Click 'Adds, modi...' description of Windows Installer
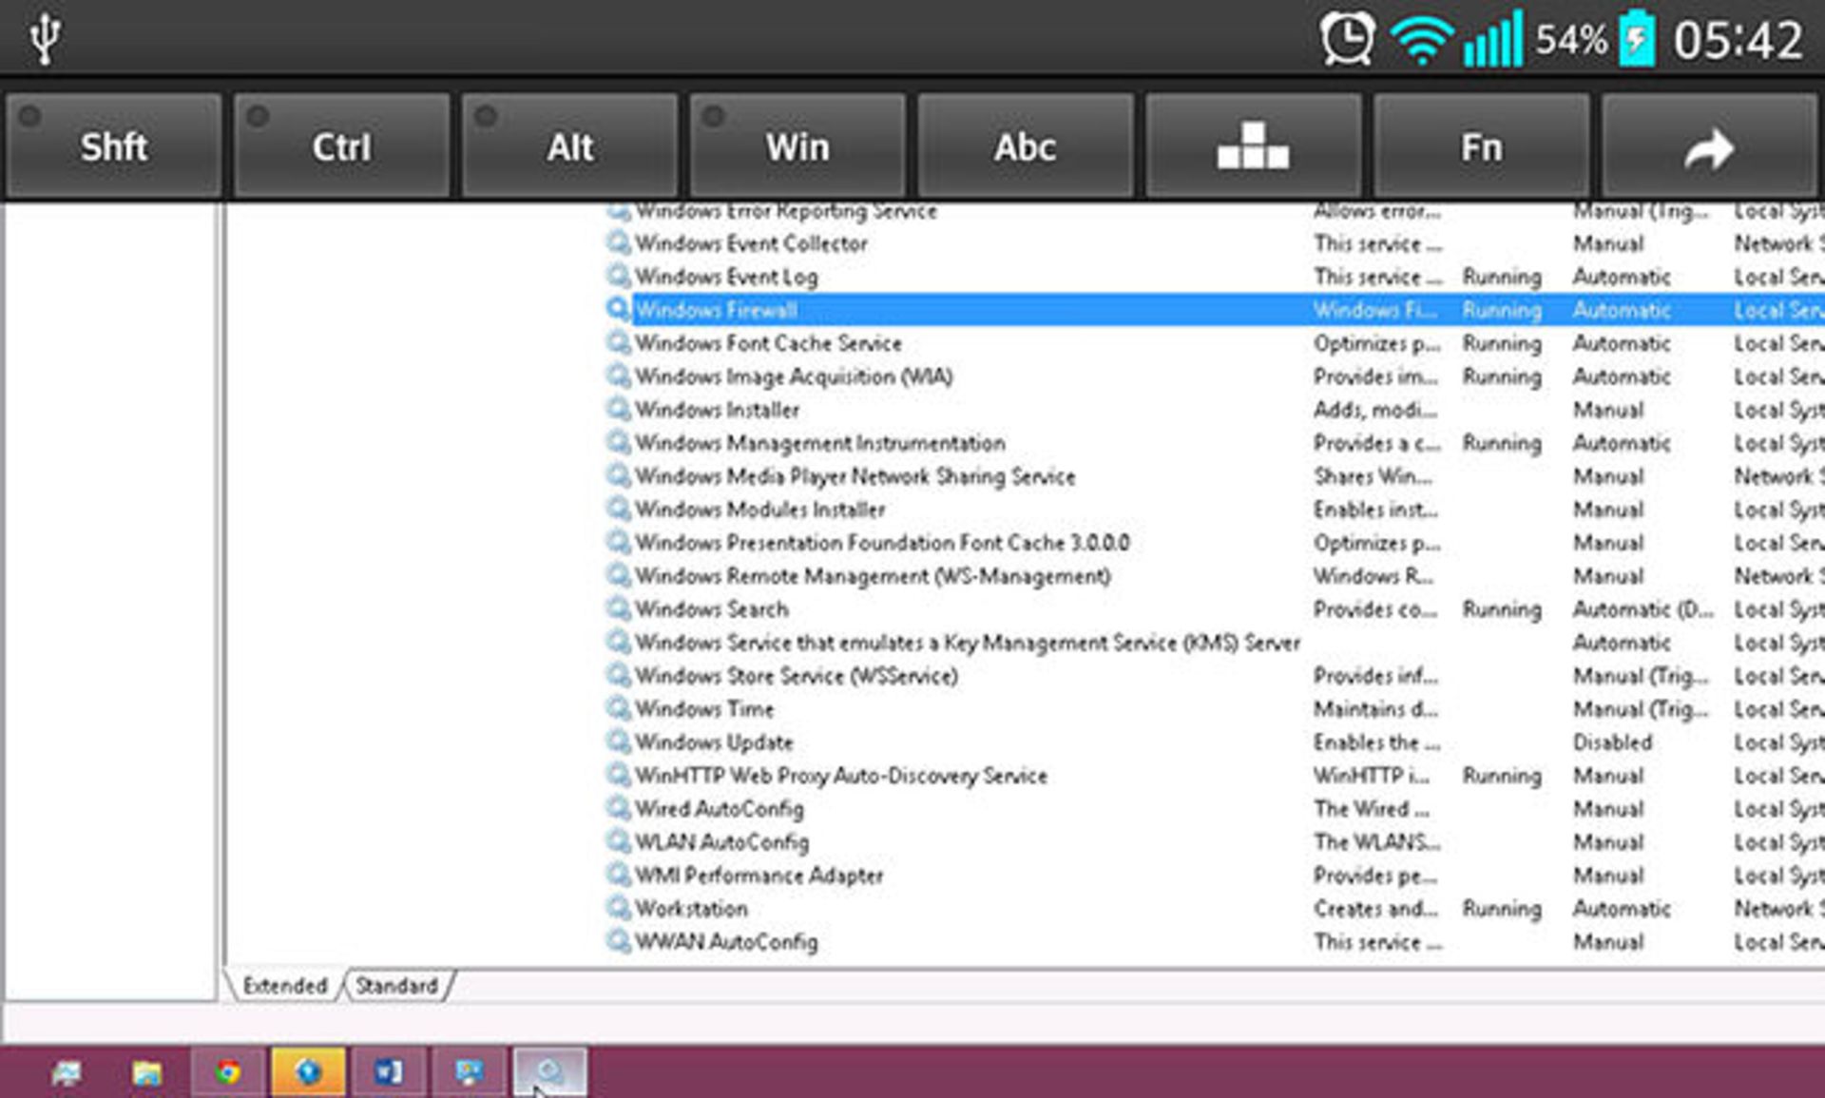Image resolution: width=1825 pixels, height=1098 pixels. 1374,410
